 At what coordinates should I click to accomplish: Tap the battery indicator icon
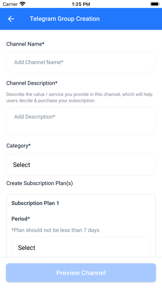point(155,4)
